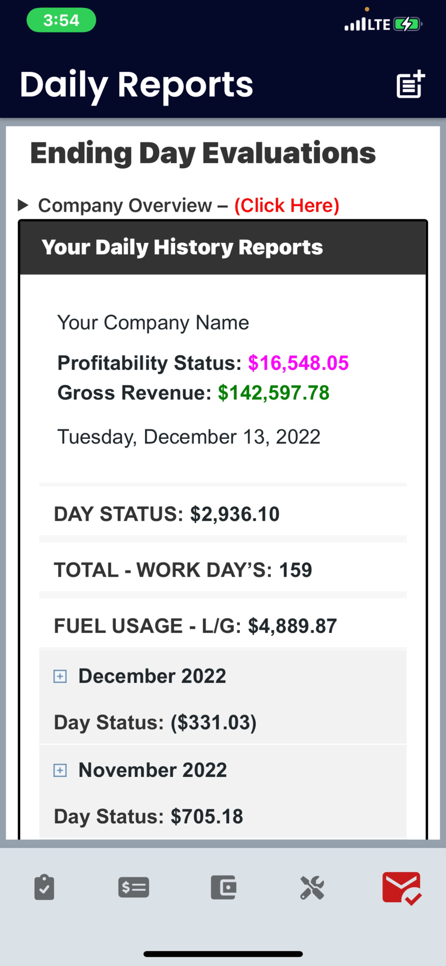The width and height of the screenshot is (446, 966).
Task: Tap the Gross Revenue amount $142,597.78
Action: 273,393
